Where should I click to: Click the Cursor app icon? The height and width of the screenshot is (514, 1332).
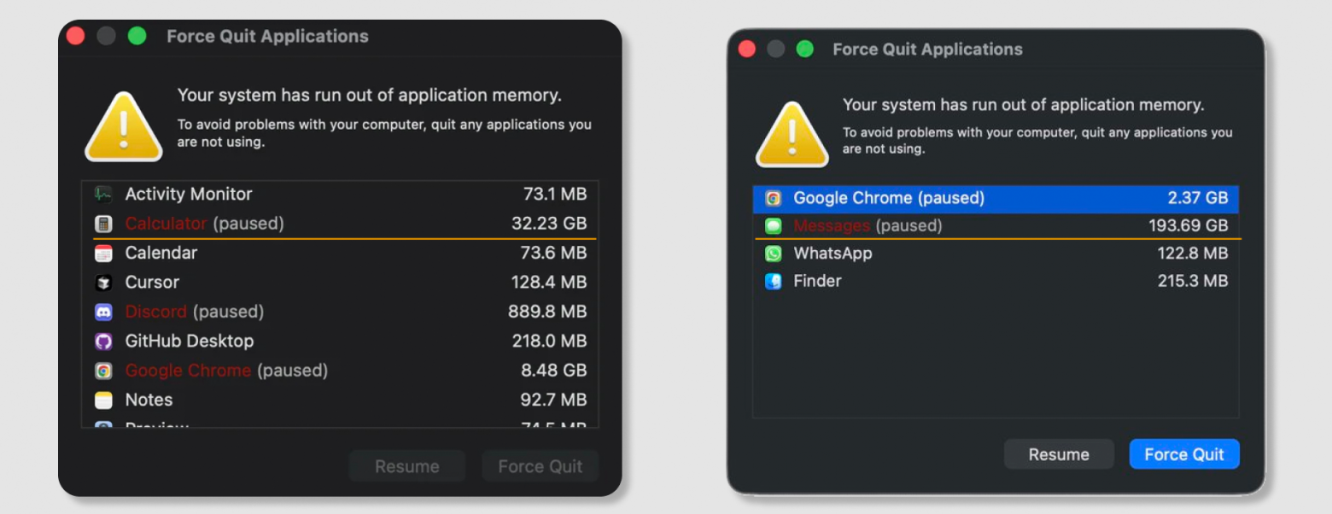point(103,283)
